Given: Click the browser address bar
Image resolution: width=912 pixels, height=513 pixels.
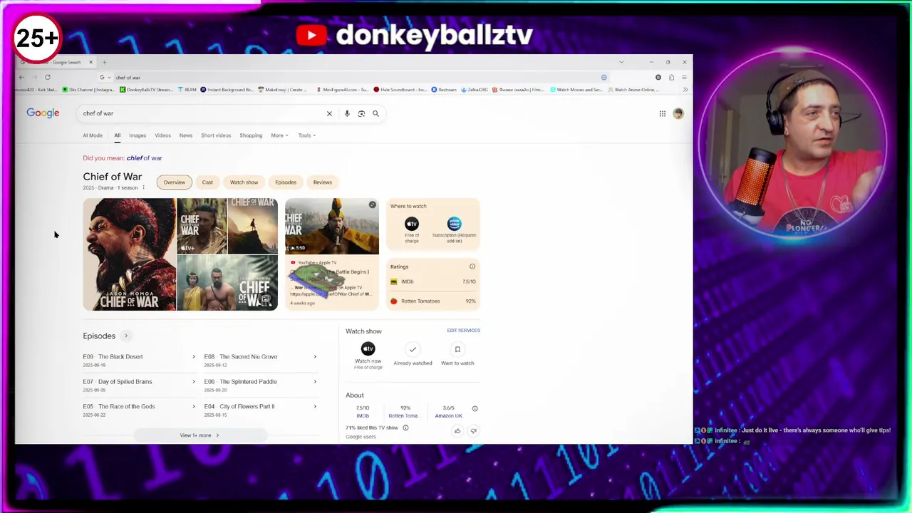Looking at the screenshot, I should coord(356,77).
